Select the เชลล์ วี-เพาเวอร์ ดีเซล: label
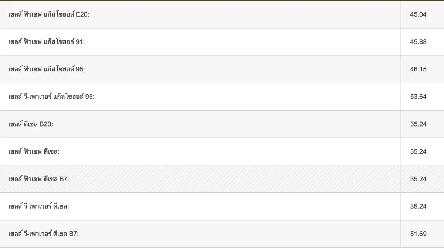 pyautogui.click(x=39, y=206)
